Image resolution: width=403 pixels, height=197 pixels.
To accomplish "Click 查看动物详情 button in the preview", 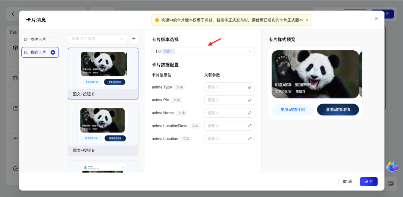I will [x=338, y=109].
